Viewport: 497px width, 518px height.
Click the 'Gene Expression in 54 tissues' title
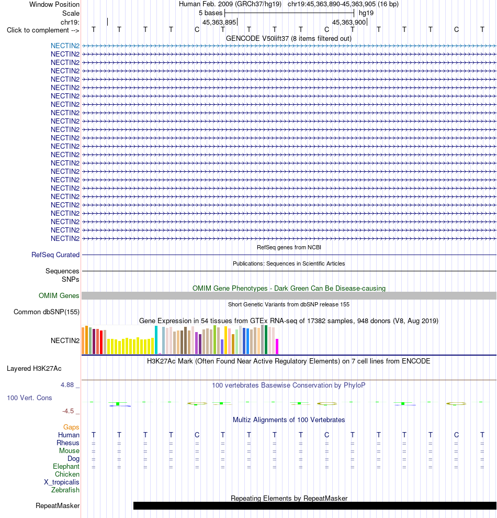(288, 321)
